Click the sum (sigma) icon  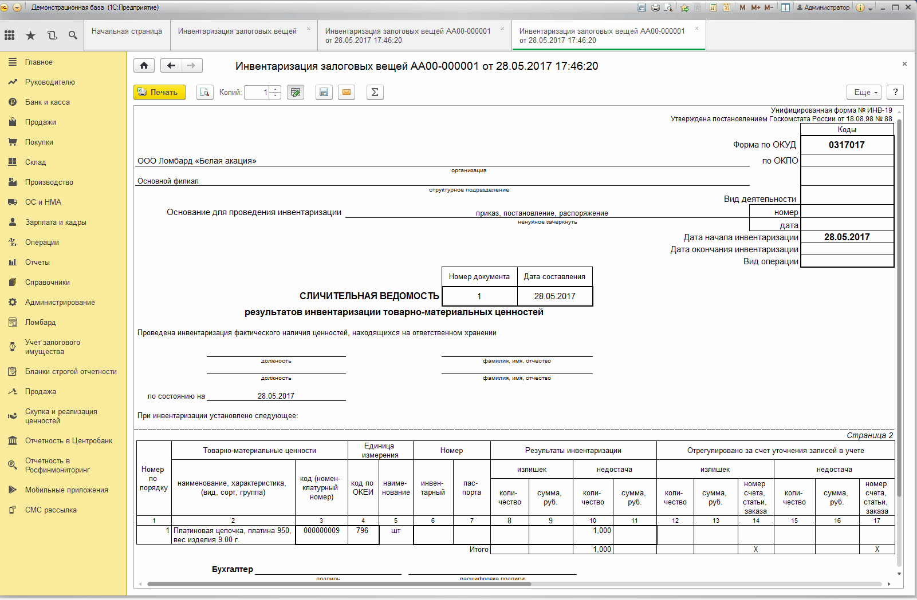pyautogui.click(x=375, y=92)
